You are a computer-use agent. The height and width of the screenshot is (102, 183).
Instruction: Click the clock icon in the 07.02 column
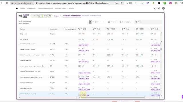(151, 29)
